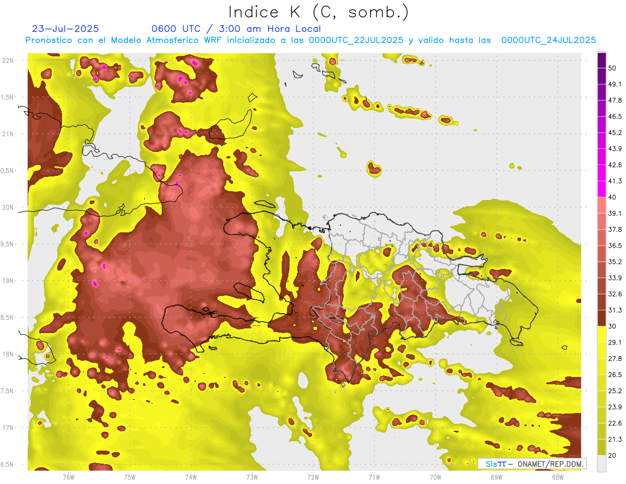The image size is (626, 484).
Task: Click the "37.8" color scale value
Action: (615, 229)
